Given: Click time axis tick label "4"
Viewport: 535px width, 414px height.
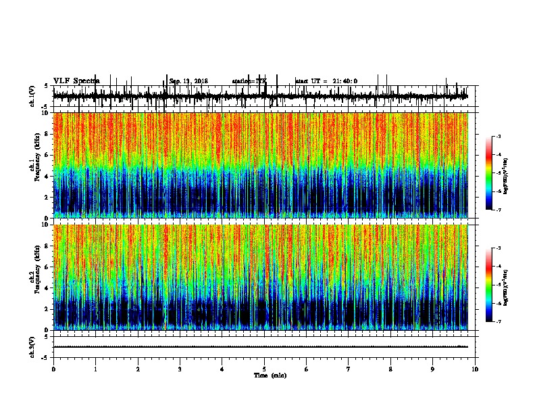Looking at the screenshot, I should click(x=222, y=369).
